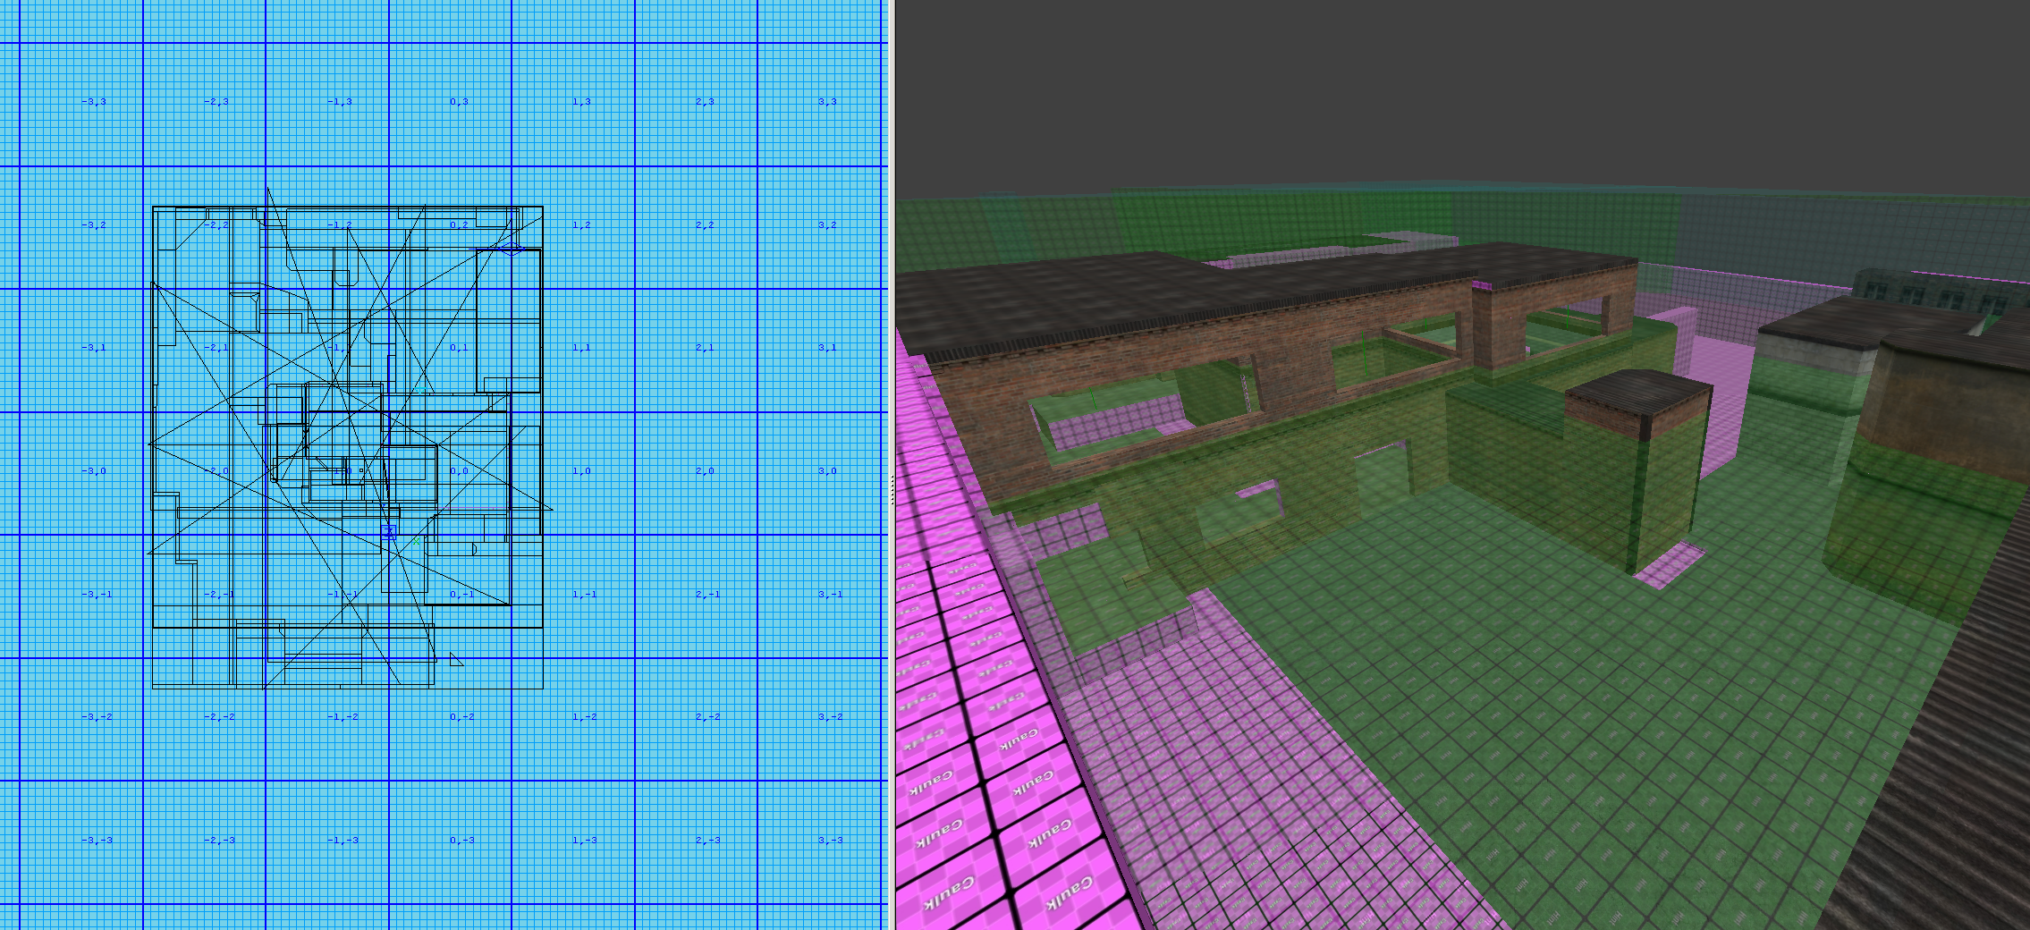Click the -3,3 grid coordinate label
This screenshot has height=930, width=2030.
(93, 102)
